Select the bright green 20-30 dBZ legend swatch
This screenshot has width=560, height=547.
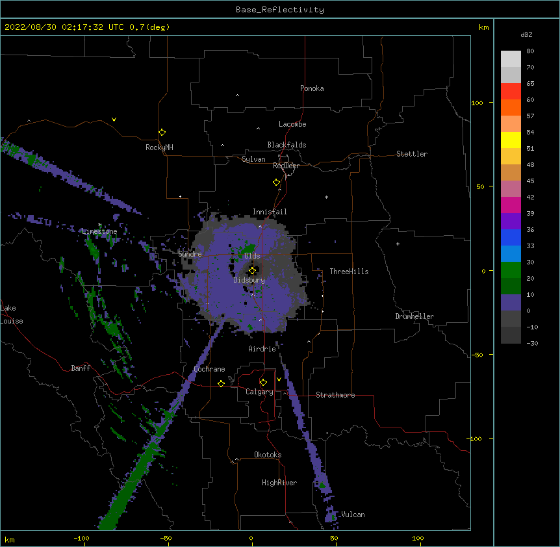tap(511, 270)
